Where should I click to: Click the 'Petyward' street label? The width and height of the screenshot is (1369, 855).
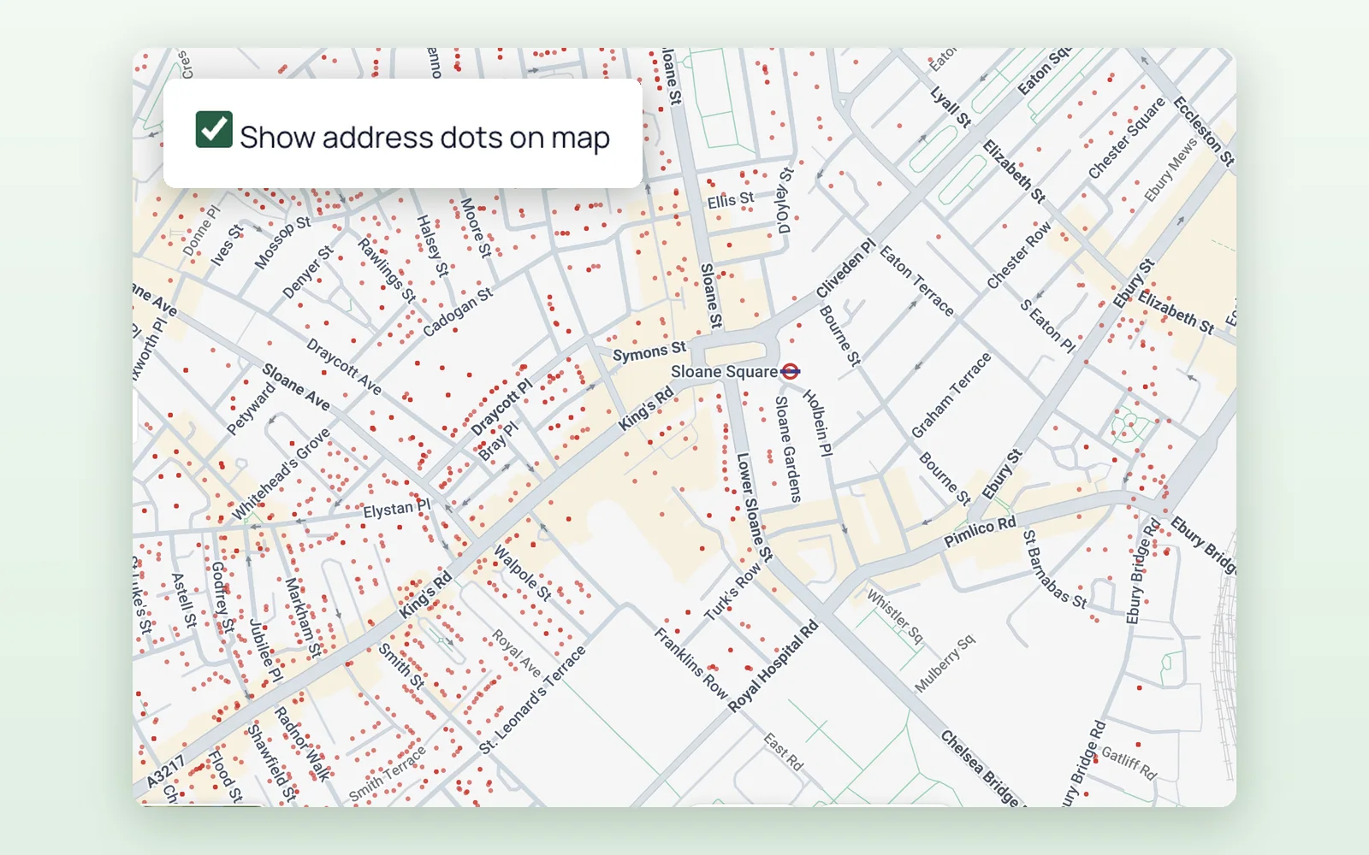pos(252,410)
